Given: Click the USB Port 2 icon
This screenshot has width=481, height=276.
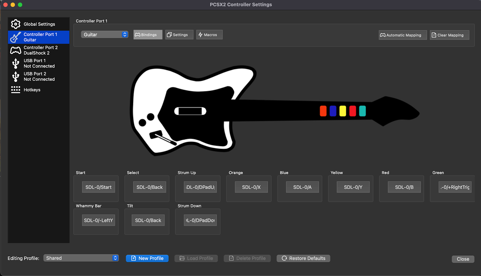Looking at the screenshot, I should tap(16, 77).
